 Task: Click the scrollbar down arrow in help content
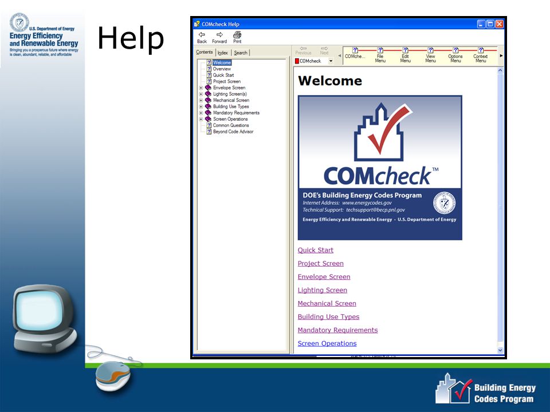(500, 350)
